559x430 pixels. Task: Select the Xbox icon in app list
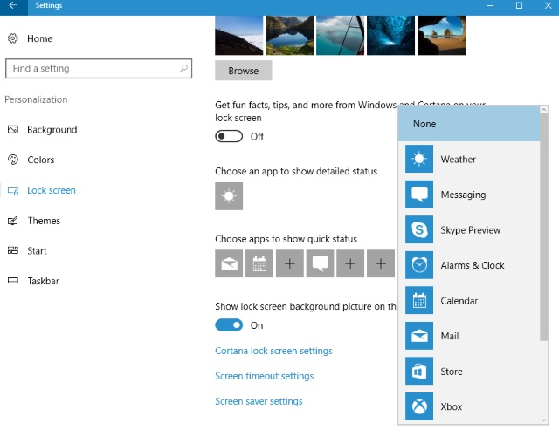(419, 406)
